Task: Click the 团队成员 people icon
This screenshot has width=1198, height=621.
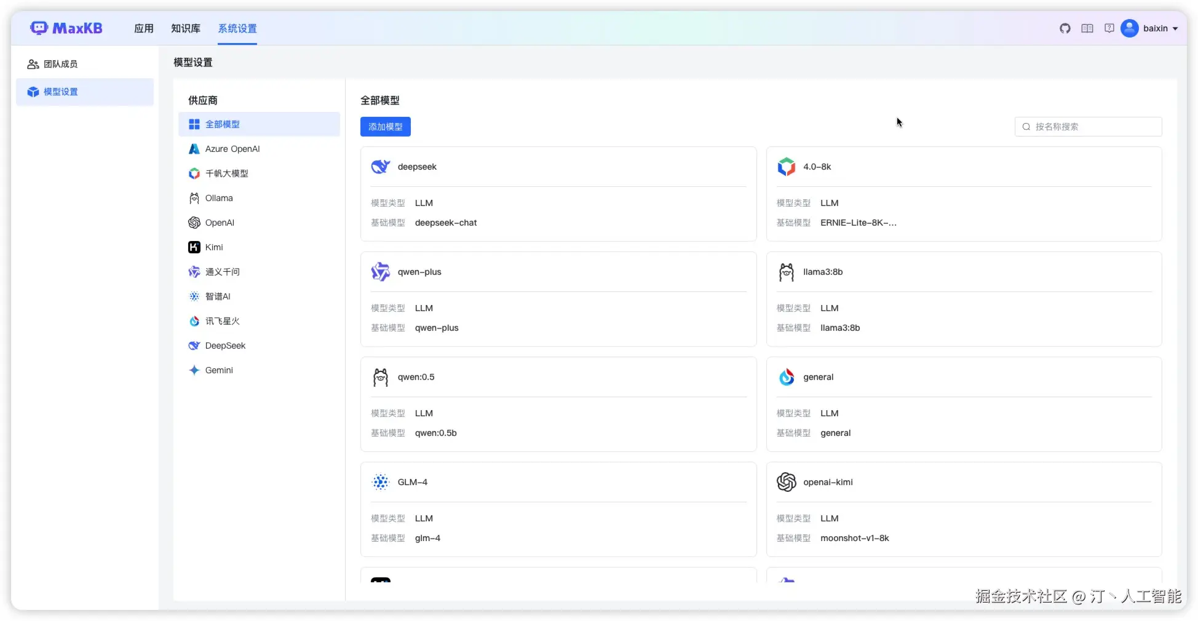Action: pyautogui.click(x=33, y=64)
